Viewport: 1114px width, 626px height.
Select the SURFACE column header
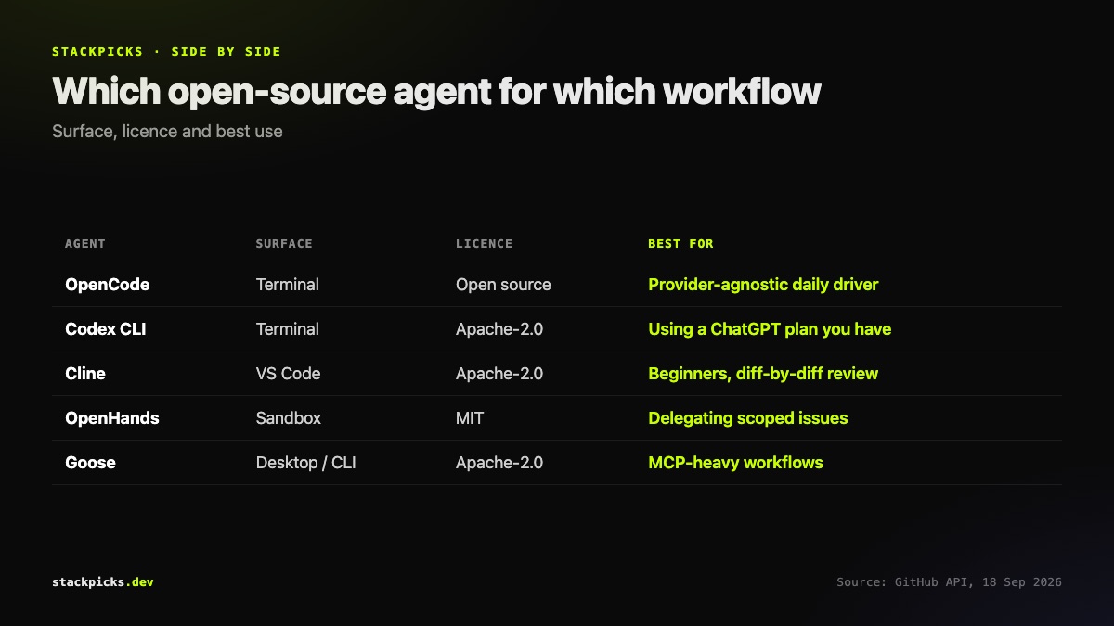(284, 244)
